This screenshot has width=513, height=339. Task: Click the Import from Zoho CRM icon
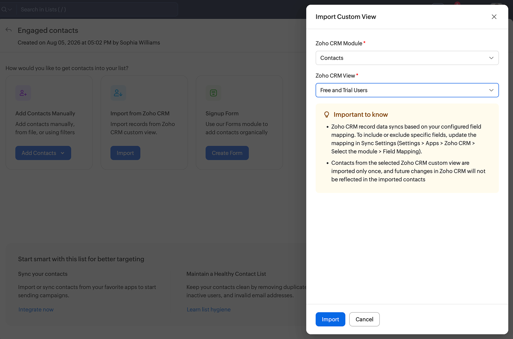click(118, 93)
